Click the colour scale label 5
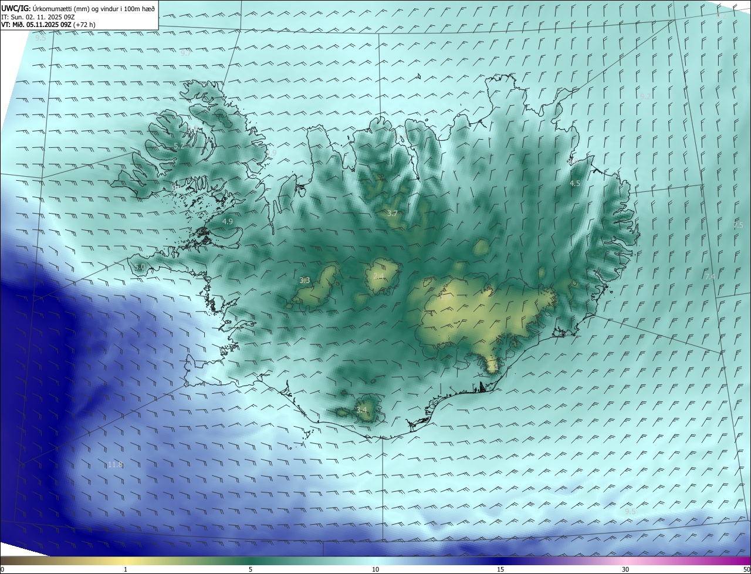The image size is (751, 574). [251, 569]
